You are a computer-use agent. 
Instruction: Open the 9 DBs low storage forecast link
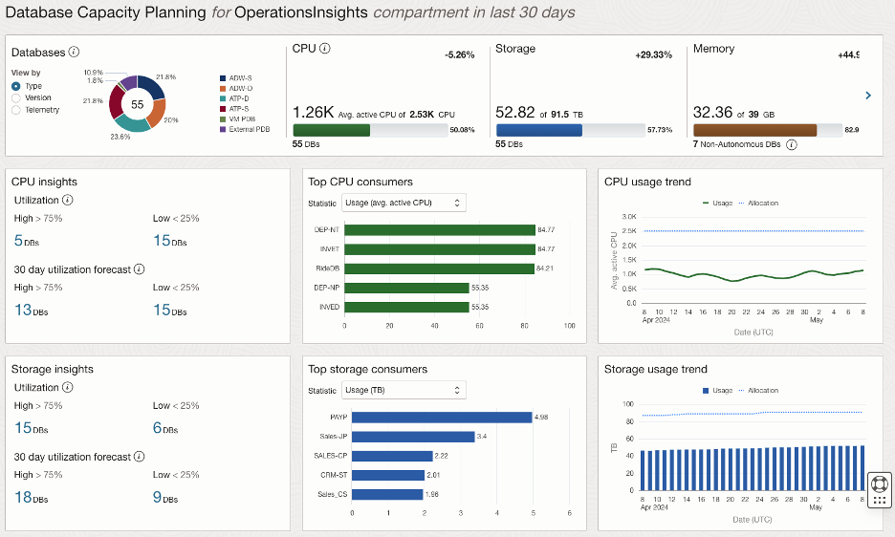tap(165, 497)
